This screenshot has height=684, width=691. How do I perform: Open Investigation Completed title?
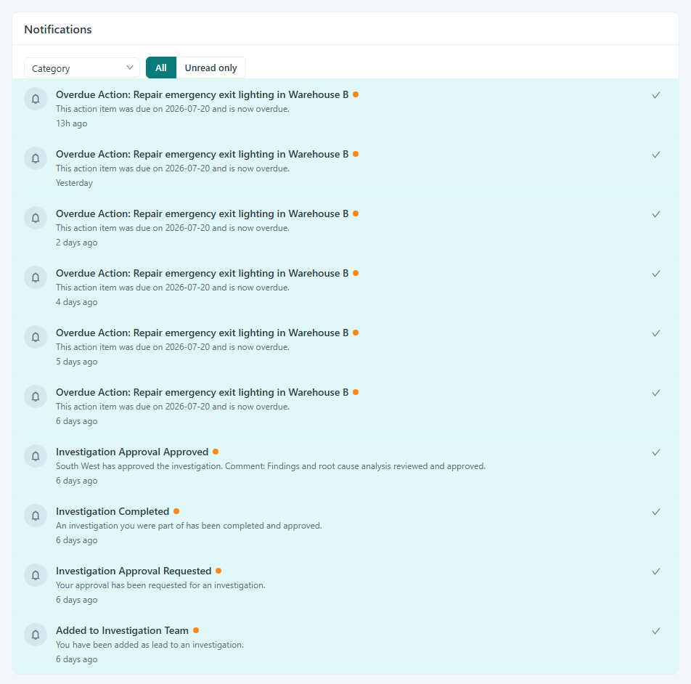[113, 511]
